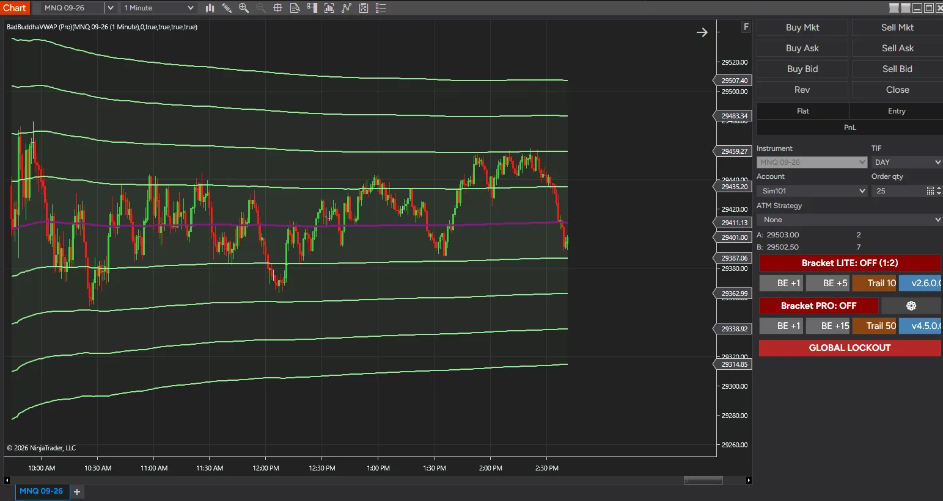Toggle the Chart Trader panel icon
This screenshot has height=501, width=943.
[x=312, y=8]
